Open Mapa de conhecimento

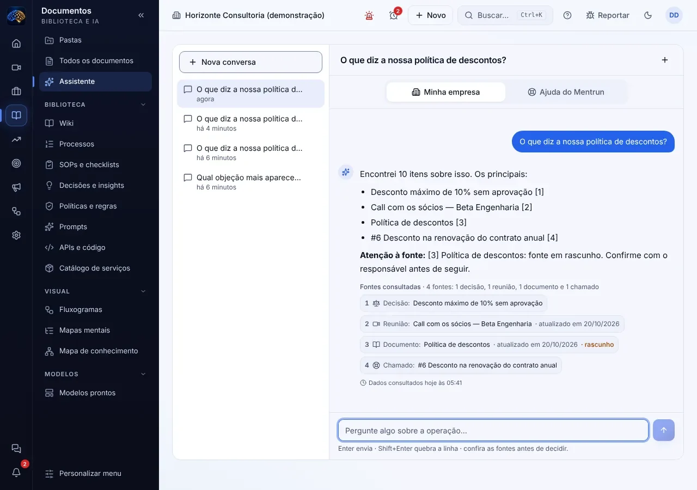coord(95,351)
